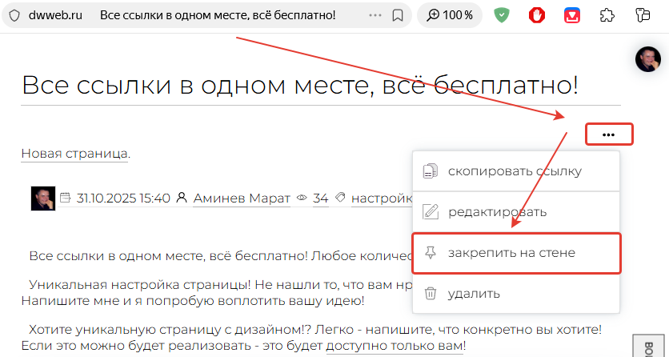Select 'редактировать' from the menu
This screenshot has width=669, height=357.
coord(516,212)
